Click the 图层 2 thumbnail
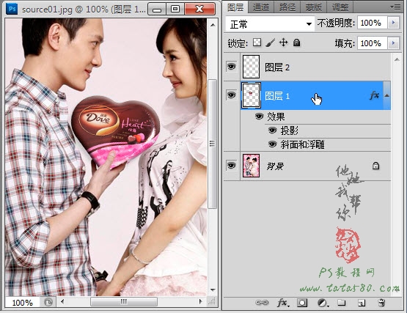The image size is (407, 313). 251,67
